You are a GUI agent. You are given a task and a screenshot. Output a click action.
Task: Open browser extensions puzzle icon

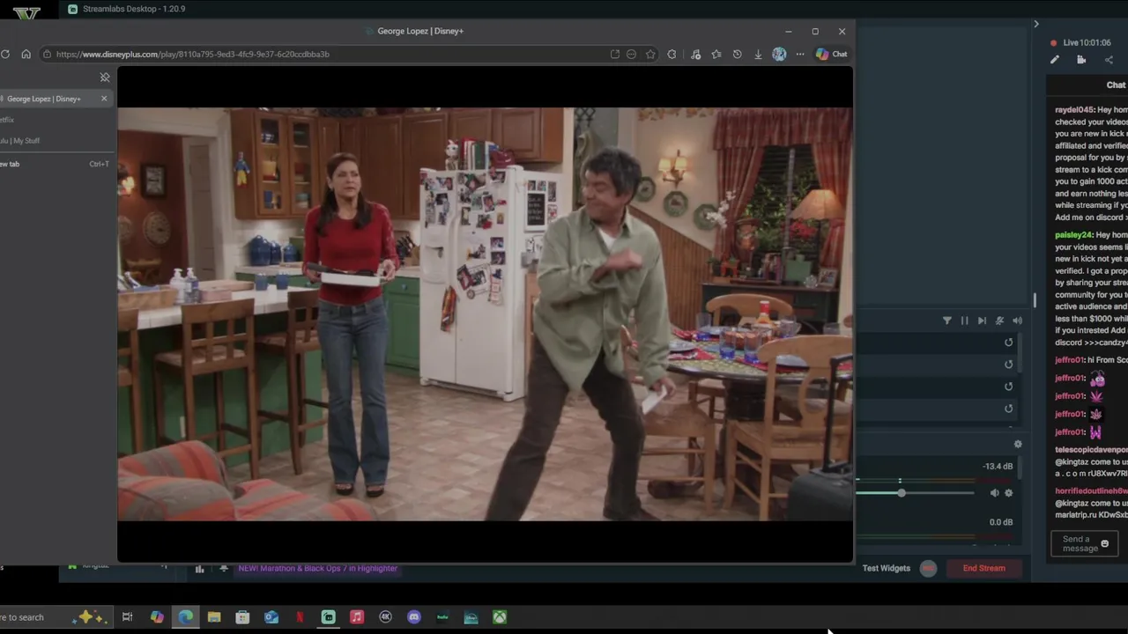(x=672, y=54)
